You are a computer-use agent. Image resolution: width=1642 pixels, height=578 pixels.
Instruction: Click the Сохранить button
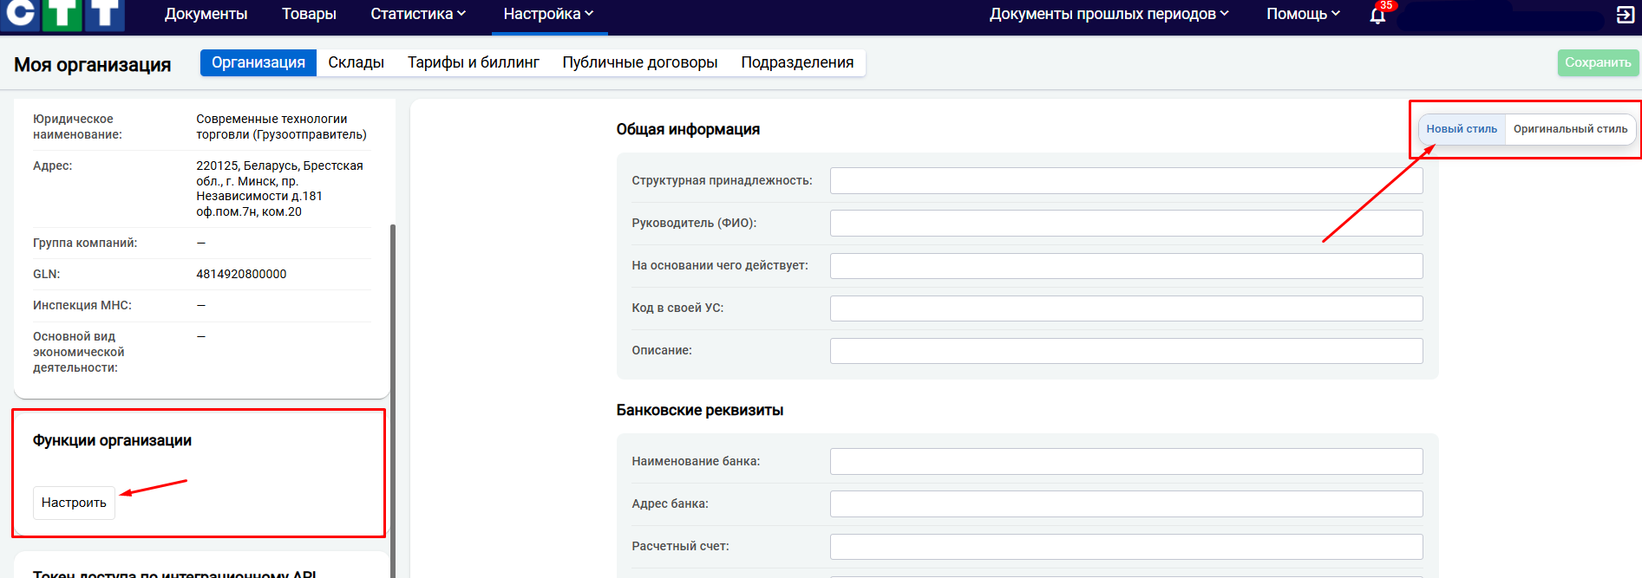click(1598, 62)
